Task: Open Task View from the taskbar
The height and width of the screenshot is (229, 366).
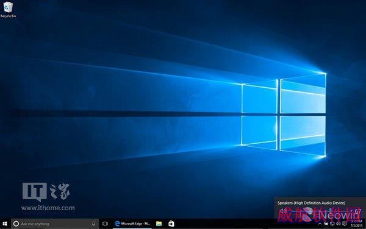Action: click(105, 224)
